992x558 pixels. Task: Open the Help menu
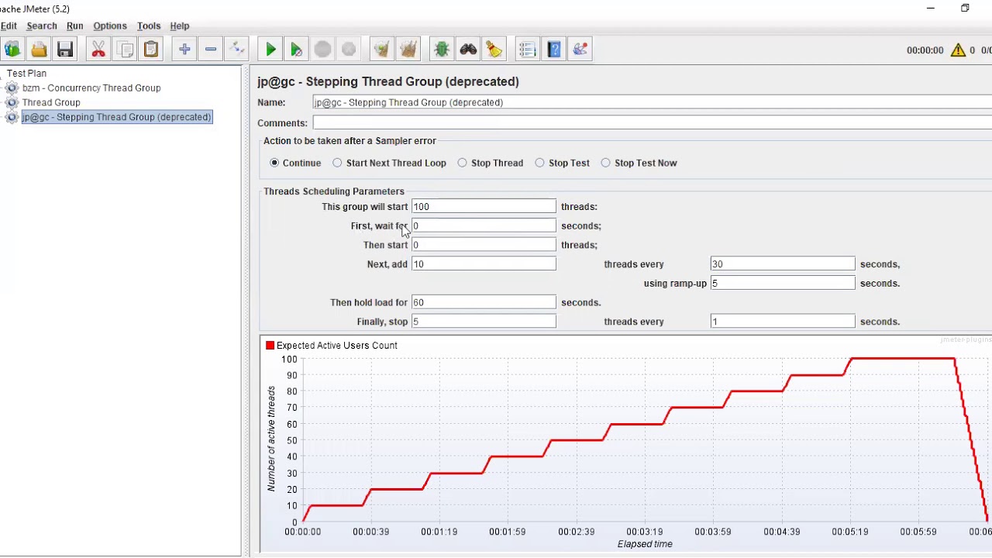pyautogui.click(x=179, y=26)
